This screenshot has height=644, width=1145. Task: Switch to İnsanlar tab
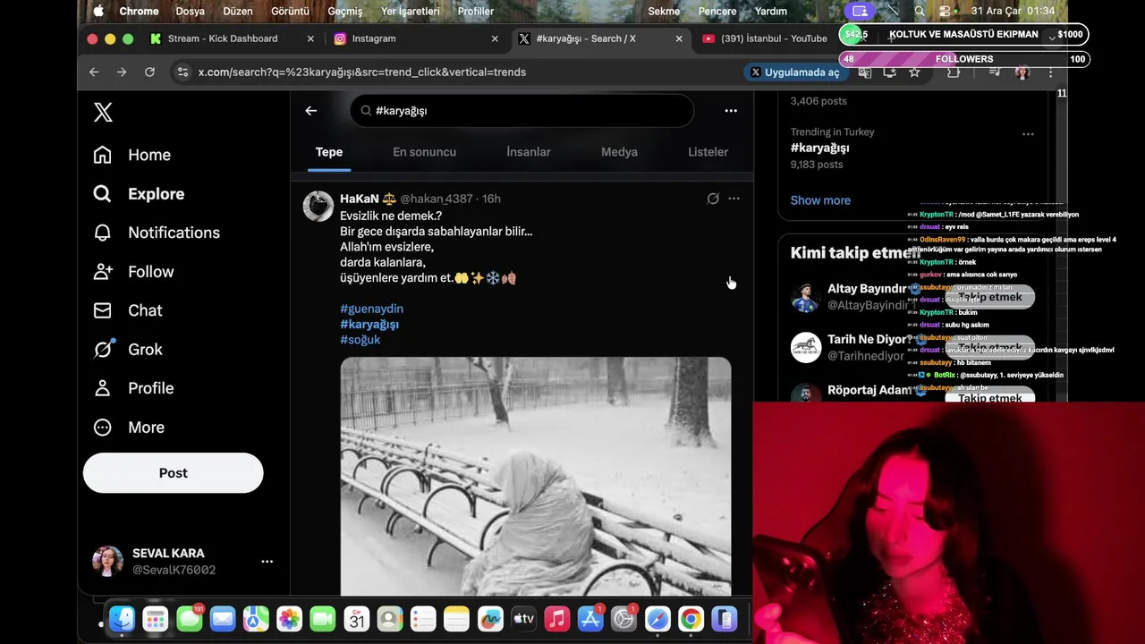[x=529, y=152]
